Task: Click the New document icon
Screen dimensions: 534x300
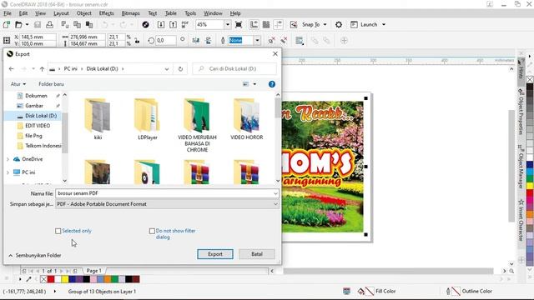Action: 7,24
